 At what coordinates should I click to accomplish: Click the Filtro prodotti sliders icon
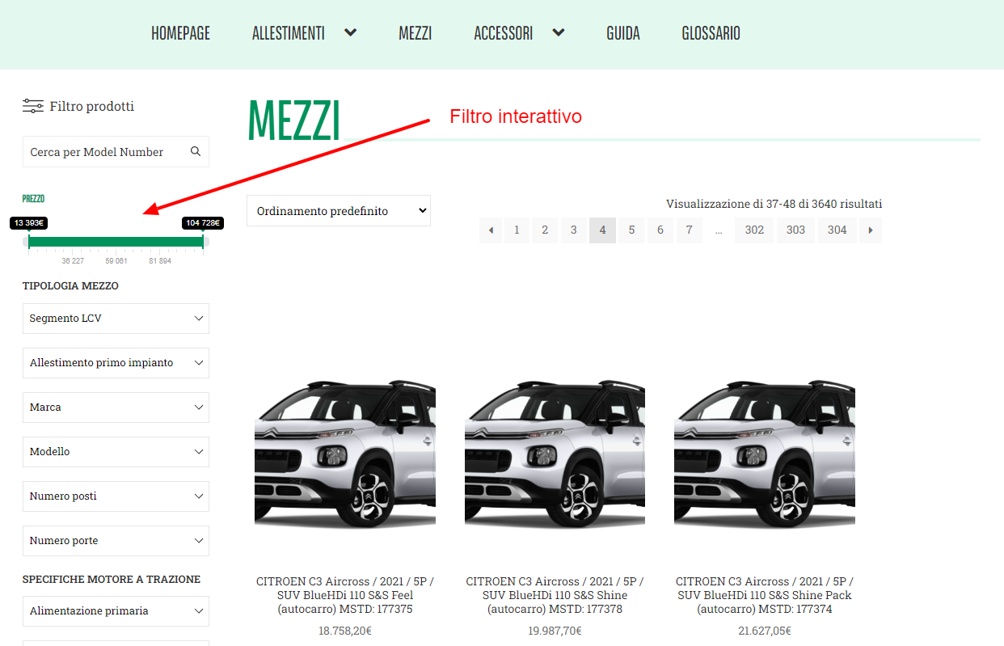33,106
